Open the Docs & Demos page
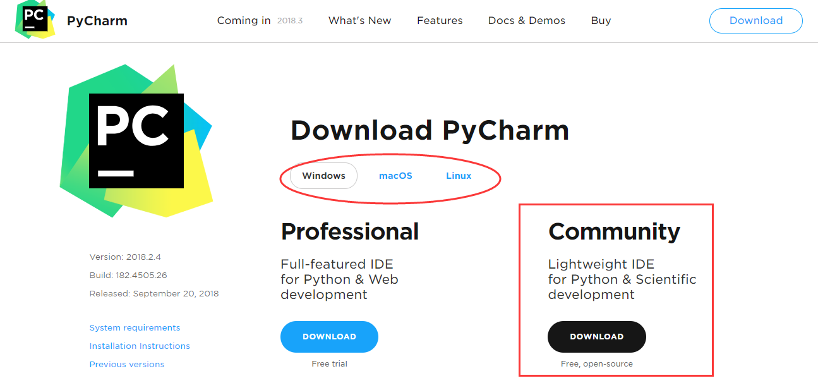This screenshot has height=383, width=818. click(526, 20)
